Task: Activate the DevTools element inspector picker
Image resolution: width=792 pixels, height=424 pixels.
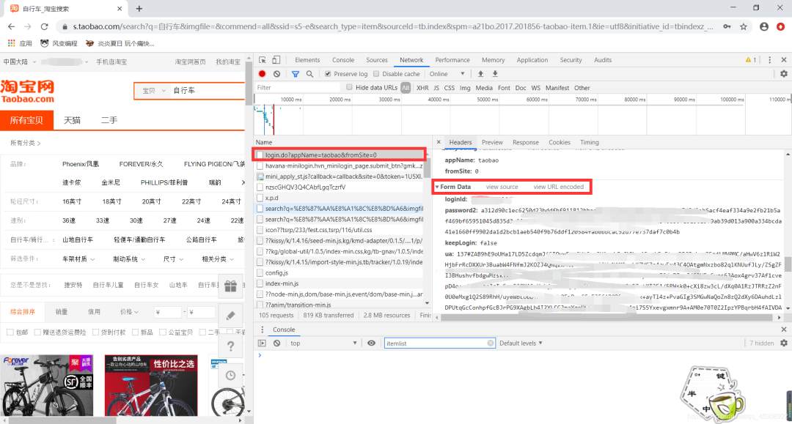Action: tap(262, 60)
